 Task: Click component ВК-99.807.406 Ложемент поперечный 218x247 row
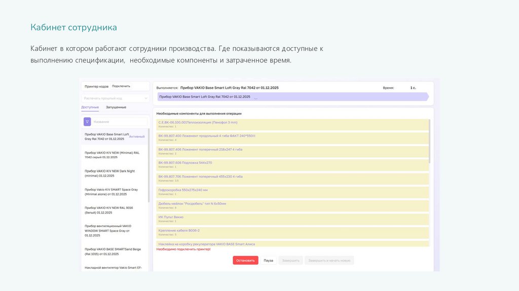[292, 152]
